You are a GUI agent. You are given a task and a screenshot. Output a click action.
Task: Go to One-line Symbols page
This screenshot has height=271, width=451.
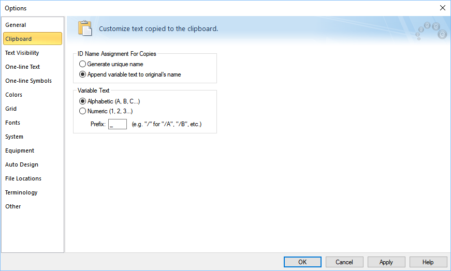pos(28,81)
